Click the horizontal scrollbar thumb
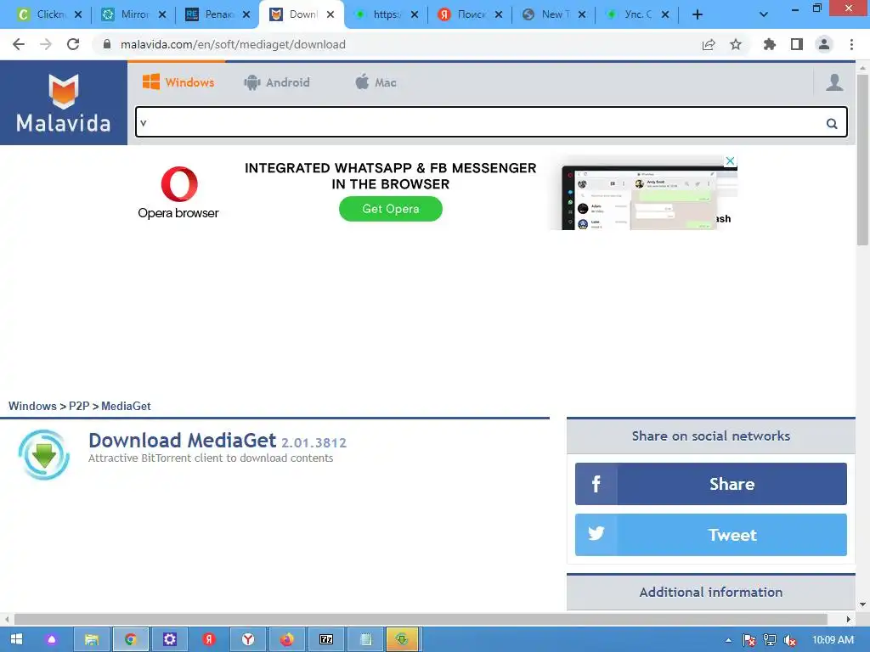The width and height of the screenshot is (870, 652). (x=421, y=619)
